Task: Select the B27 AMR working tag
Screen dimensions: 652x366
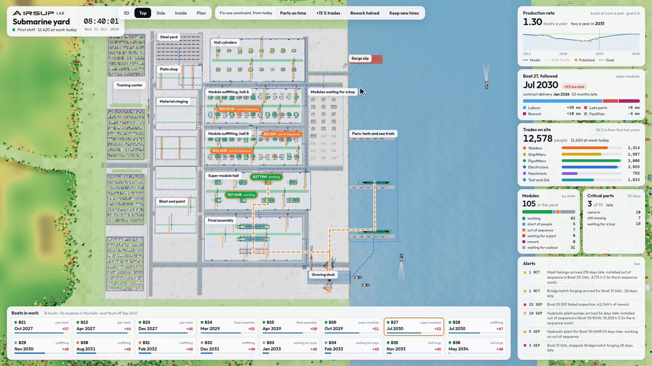Action: pos(241,195)
